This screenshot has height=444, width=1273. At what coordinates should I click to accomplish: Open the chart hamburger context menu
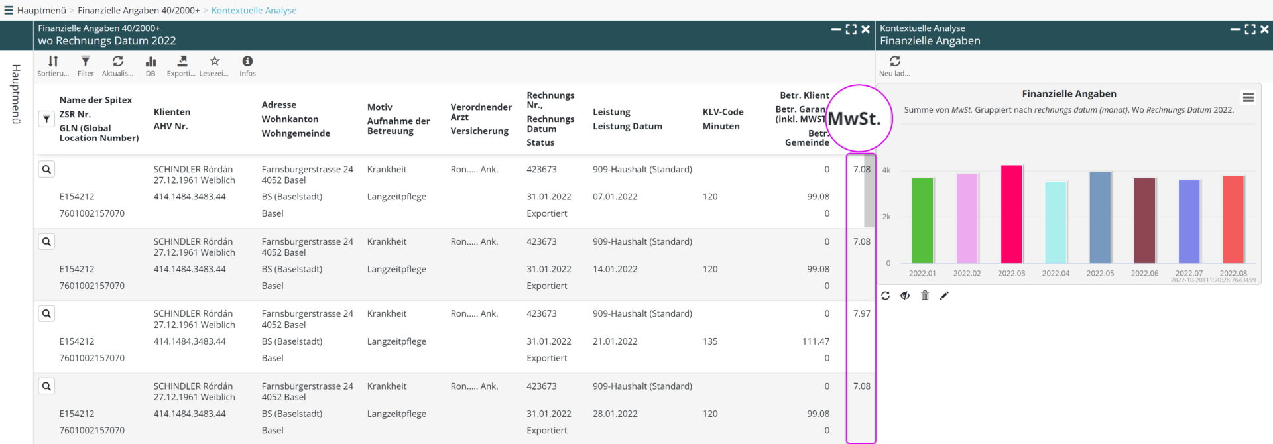1248,97
